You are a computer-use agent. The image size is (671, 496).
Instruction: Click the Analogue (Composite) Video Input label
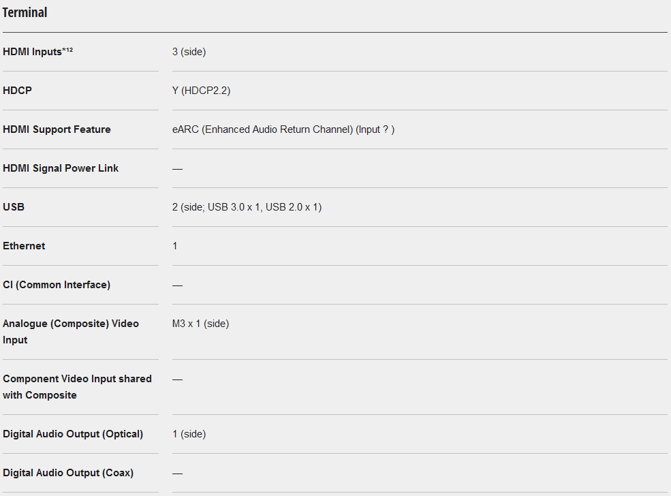(70, 331)
